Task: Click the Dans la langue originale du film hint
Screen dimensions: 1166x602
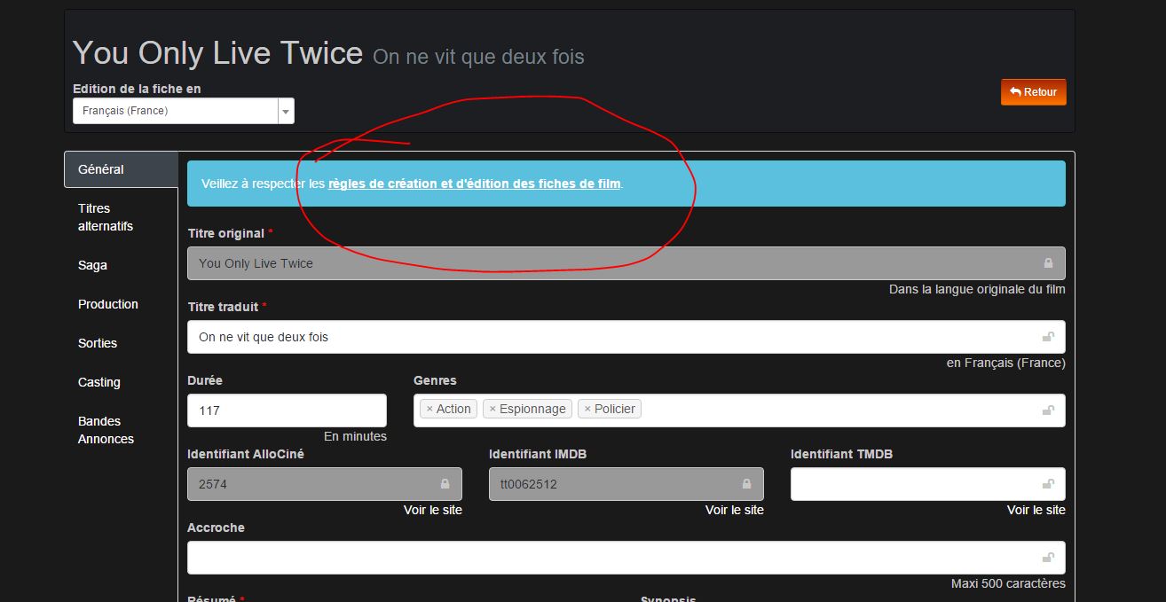Action: click(977, 289)
